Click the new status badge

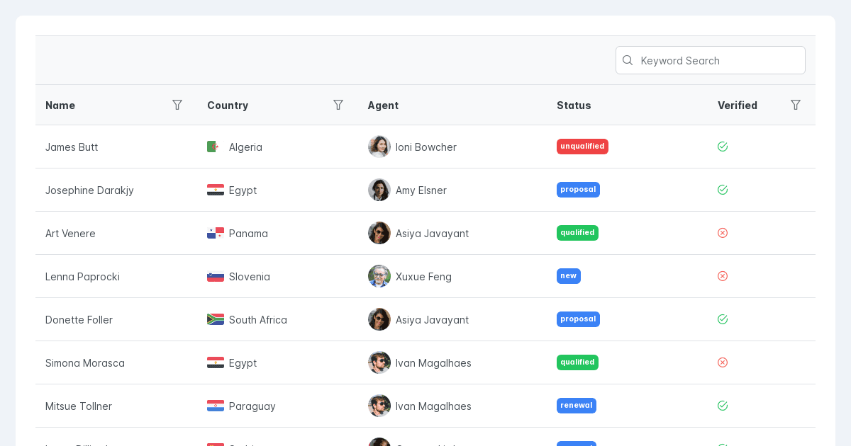click(x=569, y=276)
